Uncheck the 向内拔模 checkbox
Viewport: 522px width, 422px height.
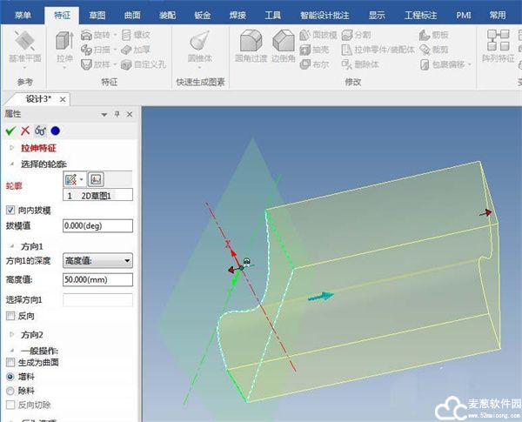10,211
